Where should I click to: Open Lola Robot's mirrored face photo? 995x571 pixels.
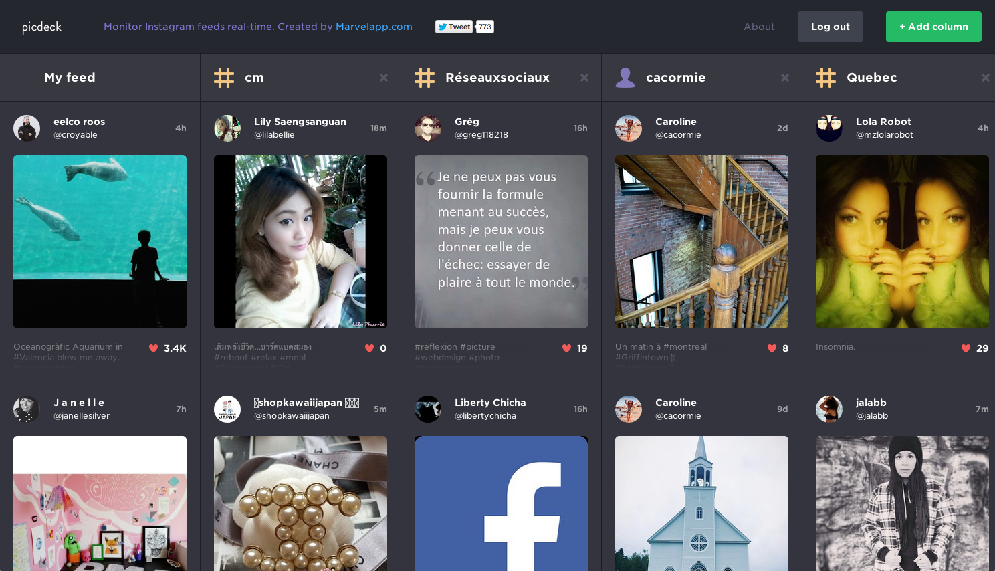(x=902, y=241)
